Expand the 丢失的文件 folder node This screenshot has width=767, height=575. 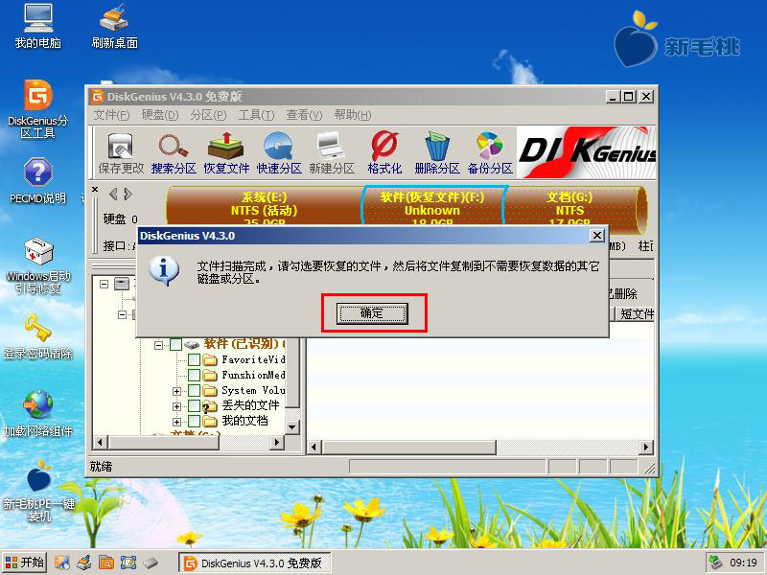(176, 406)
